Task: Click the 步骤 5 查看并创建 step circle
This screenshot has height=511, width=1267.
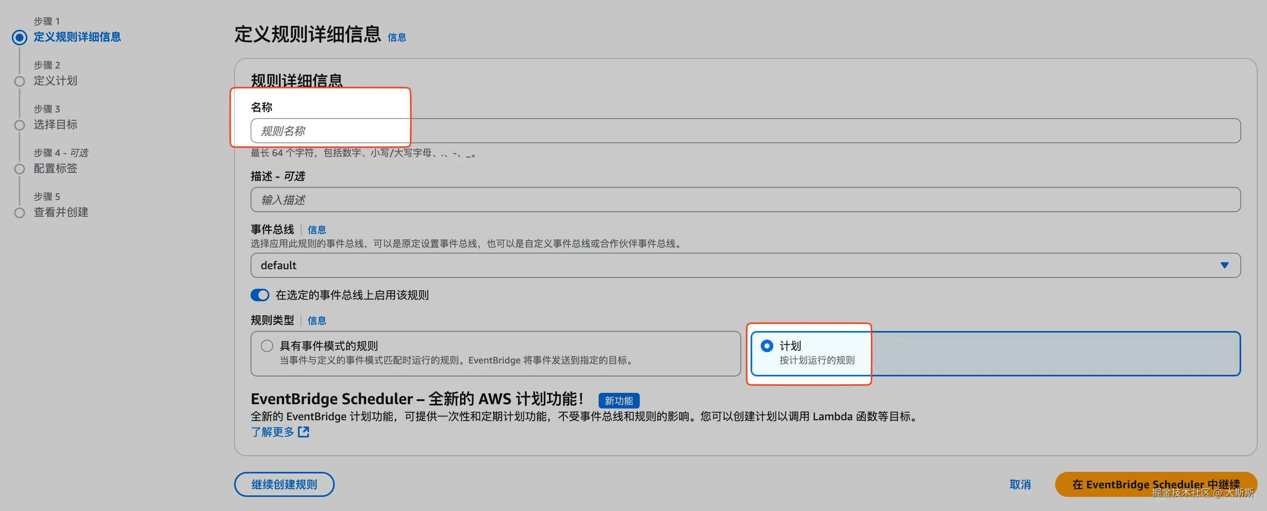Action: coord(20,213)
